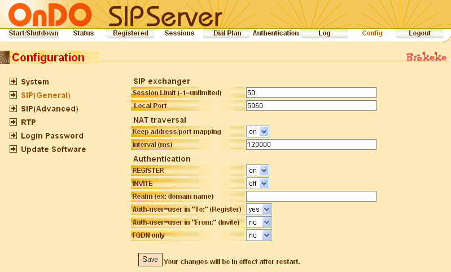Click arrow icon beside SIP(General)
The width and height of the screenshot is (451, 272).
(14, 95)
